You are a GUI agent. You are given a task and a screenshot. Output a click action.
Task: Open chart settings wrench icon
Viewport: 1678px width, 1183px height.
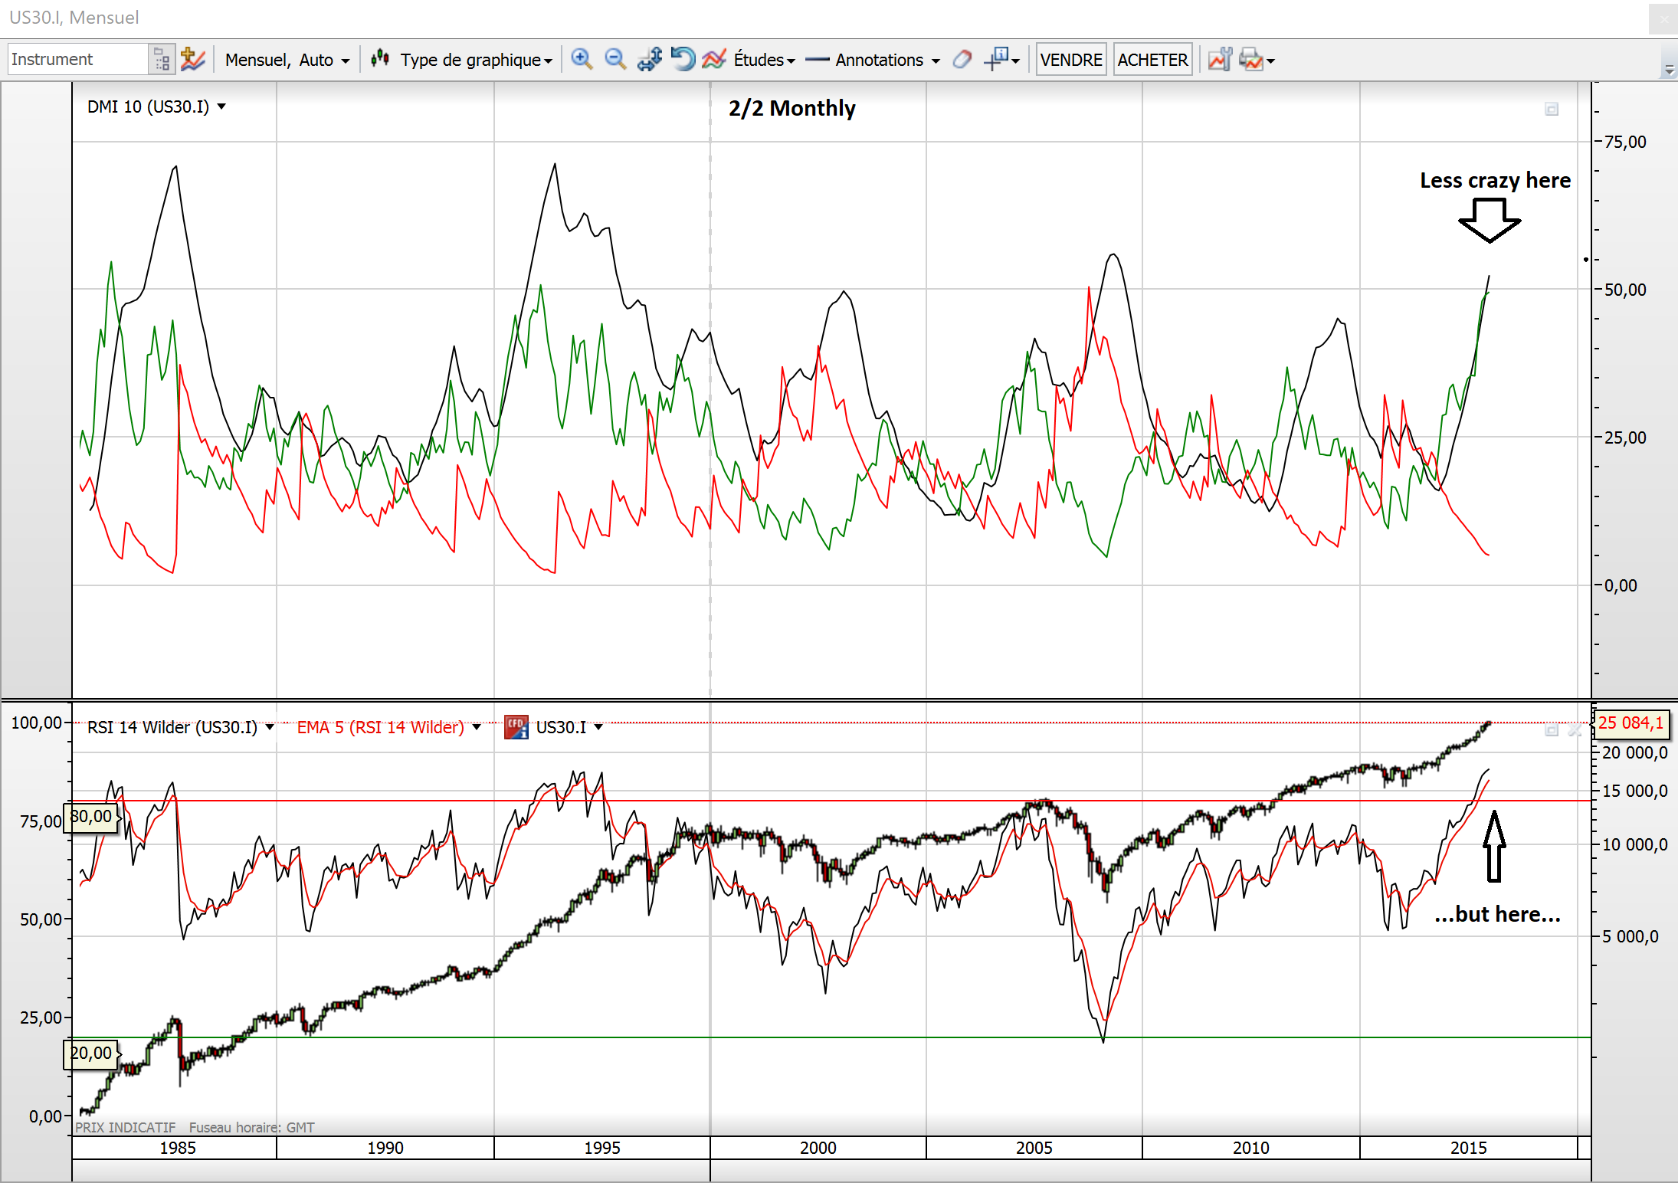(1219, 59)
